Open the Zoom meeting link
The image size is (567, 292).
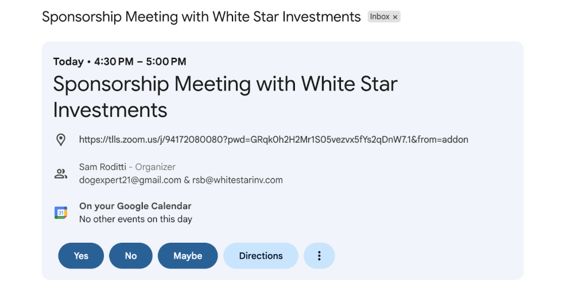pyautogui.click(x=273, y=139)
